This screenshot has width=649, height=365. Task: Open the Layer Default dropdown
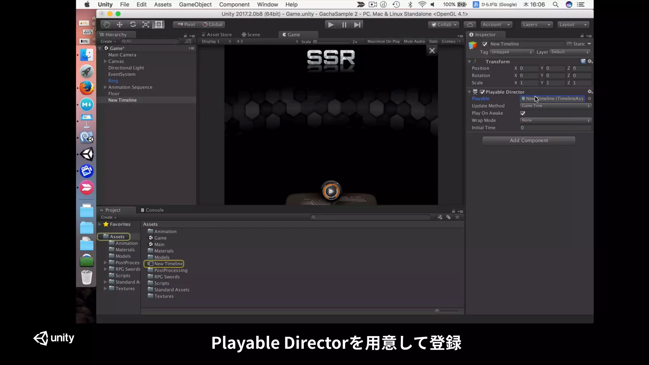pos(570,52)
